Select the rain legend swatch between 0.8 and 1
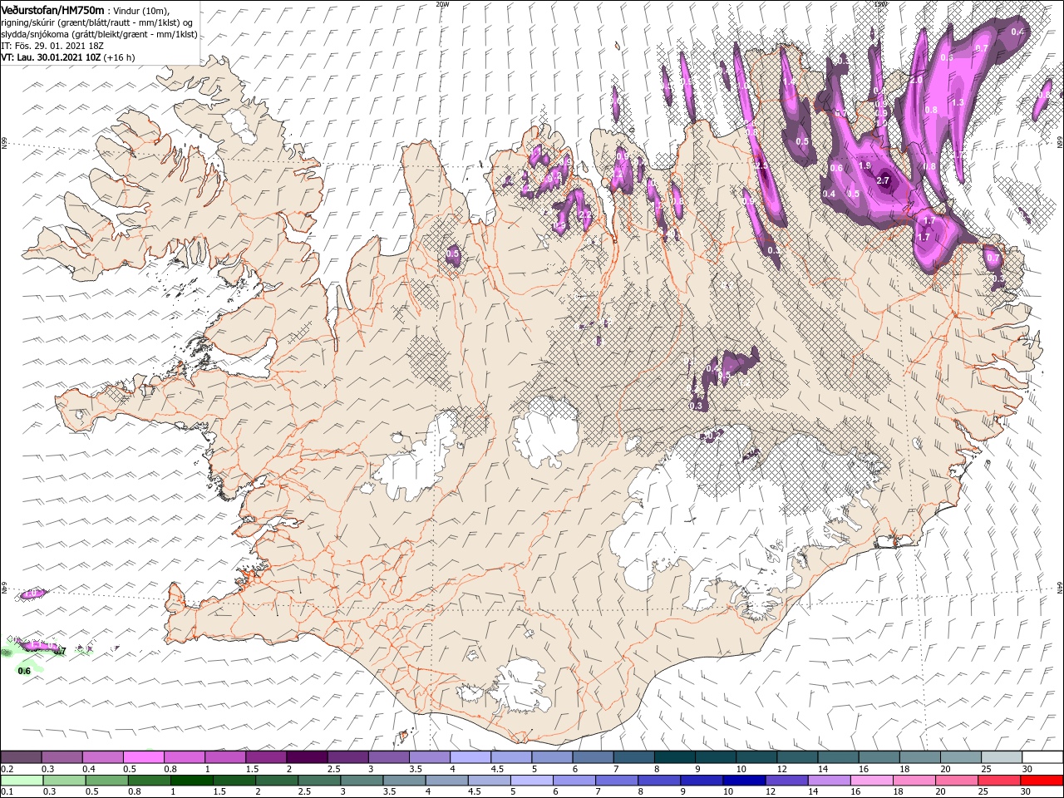The image size is (1064, 798). tap(149, 781)
